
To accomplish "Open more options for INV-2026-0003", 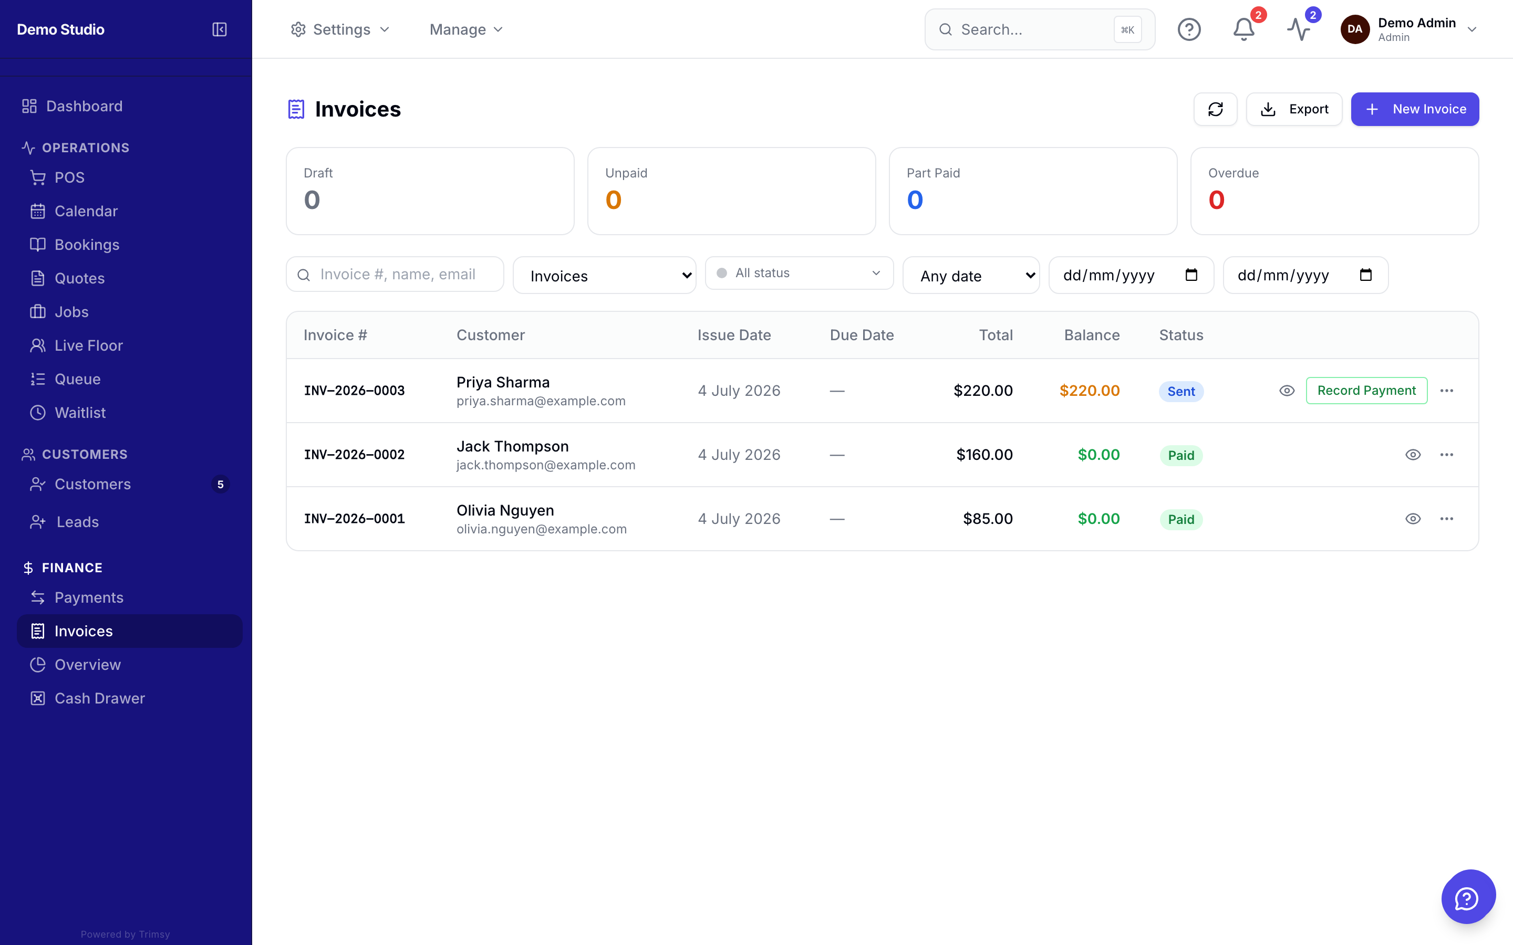I will click(1446, 391).
